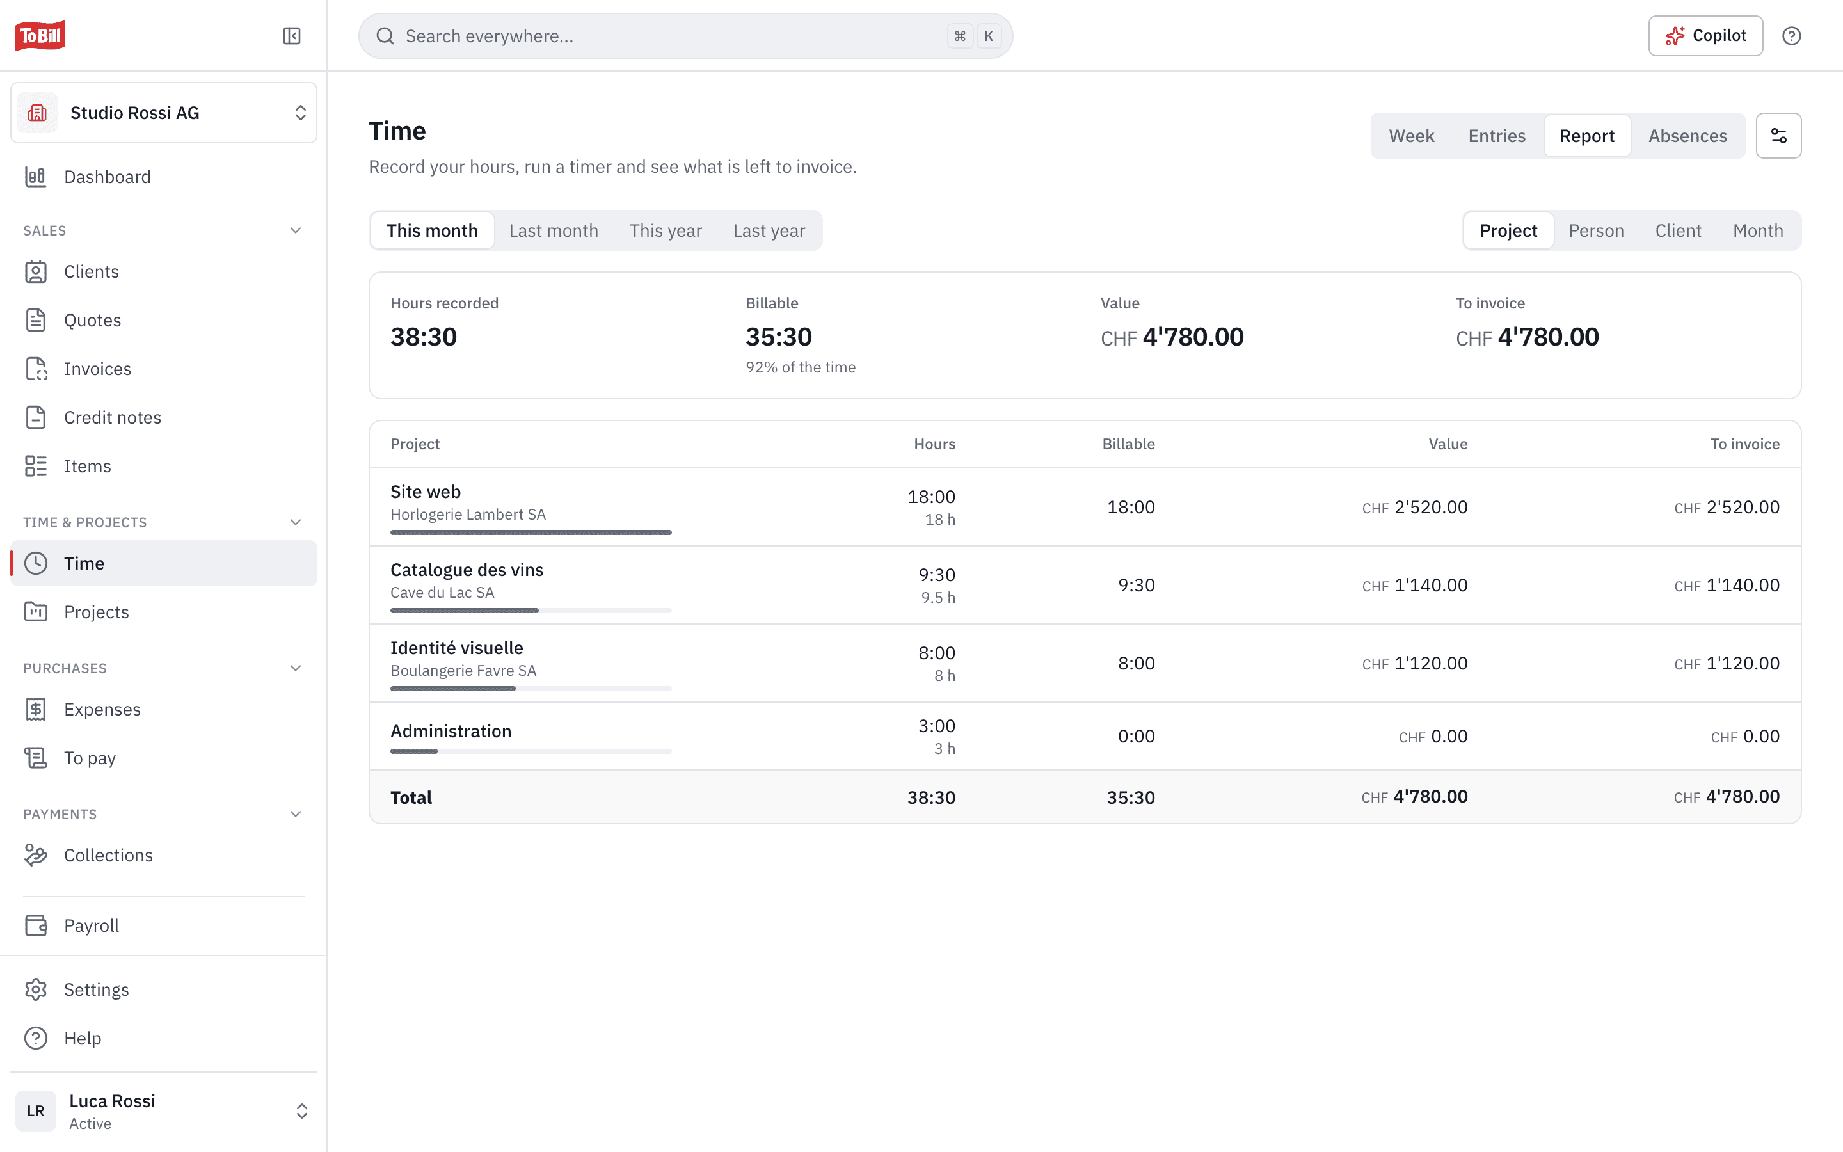This screenshot has height=1152, width=1843.
Task: Click the Quotes document icon
Action: (x=36, y=320)
